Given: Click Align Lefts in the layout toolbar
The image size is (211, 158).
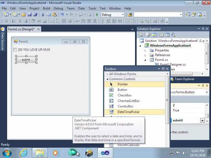Looking at the screenshot, I should pos(14,21).
